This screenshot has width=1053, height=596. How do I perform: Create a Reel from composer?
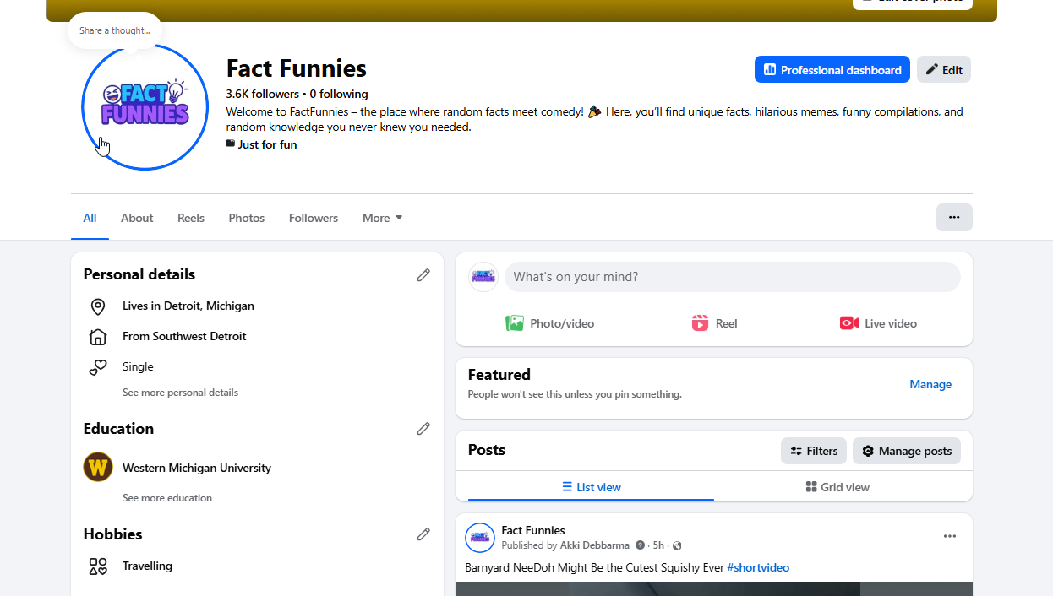714,323
